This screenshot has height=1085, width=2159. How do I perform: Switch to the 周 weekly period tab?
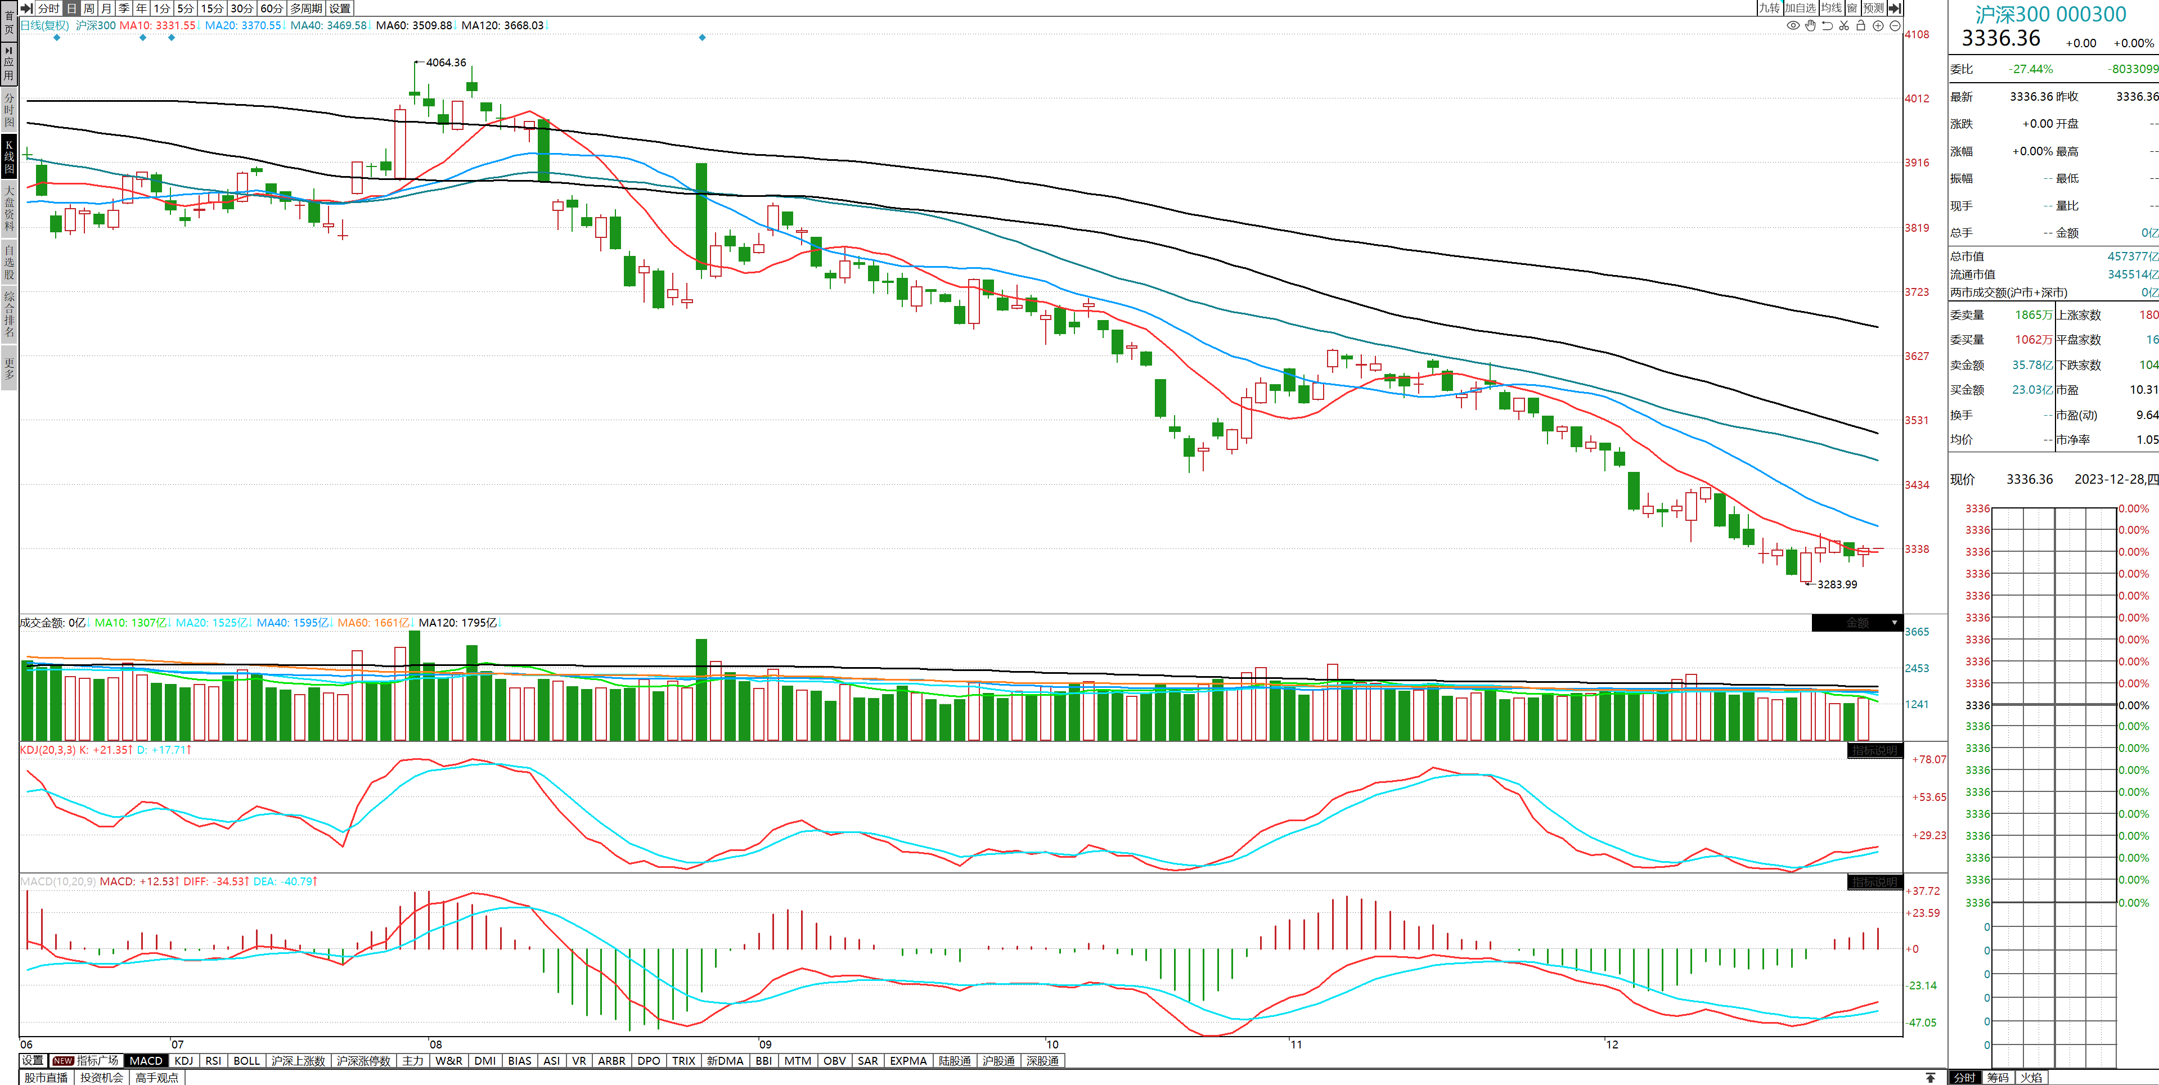click(89, 8)
